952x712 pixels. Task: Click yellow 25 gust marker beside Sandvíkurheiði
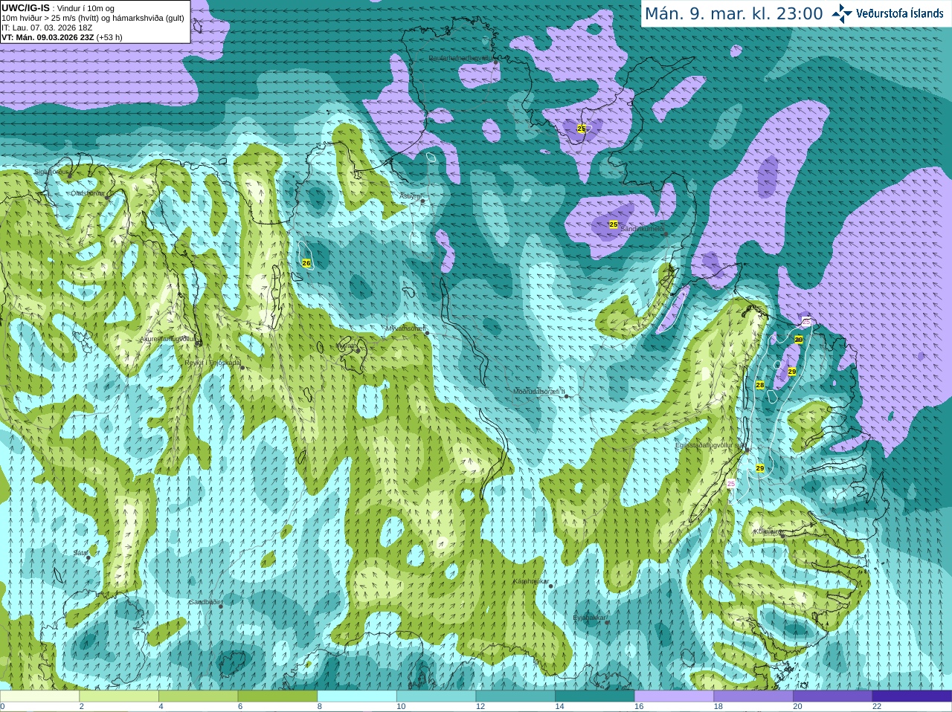(614, 224)
